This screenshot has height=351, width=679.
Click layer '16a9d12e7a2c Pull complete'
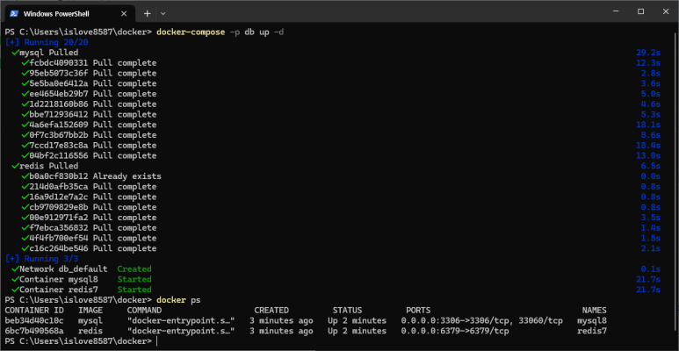coord(90,197)
